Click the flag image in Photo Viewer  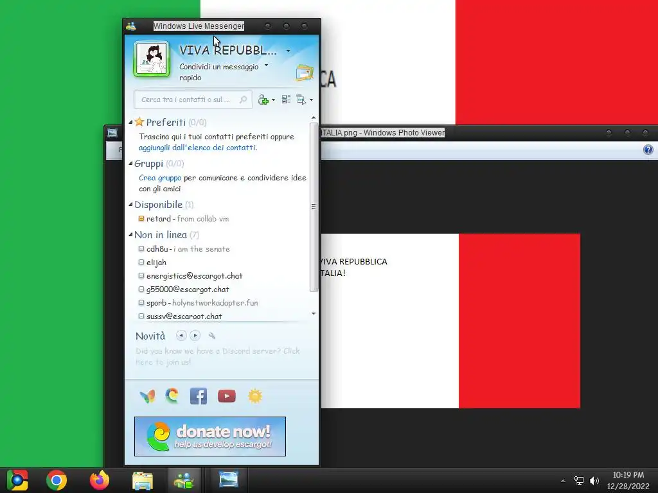pos(450,321)
